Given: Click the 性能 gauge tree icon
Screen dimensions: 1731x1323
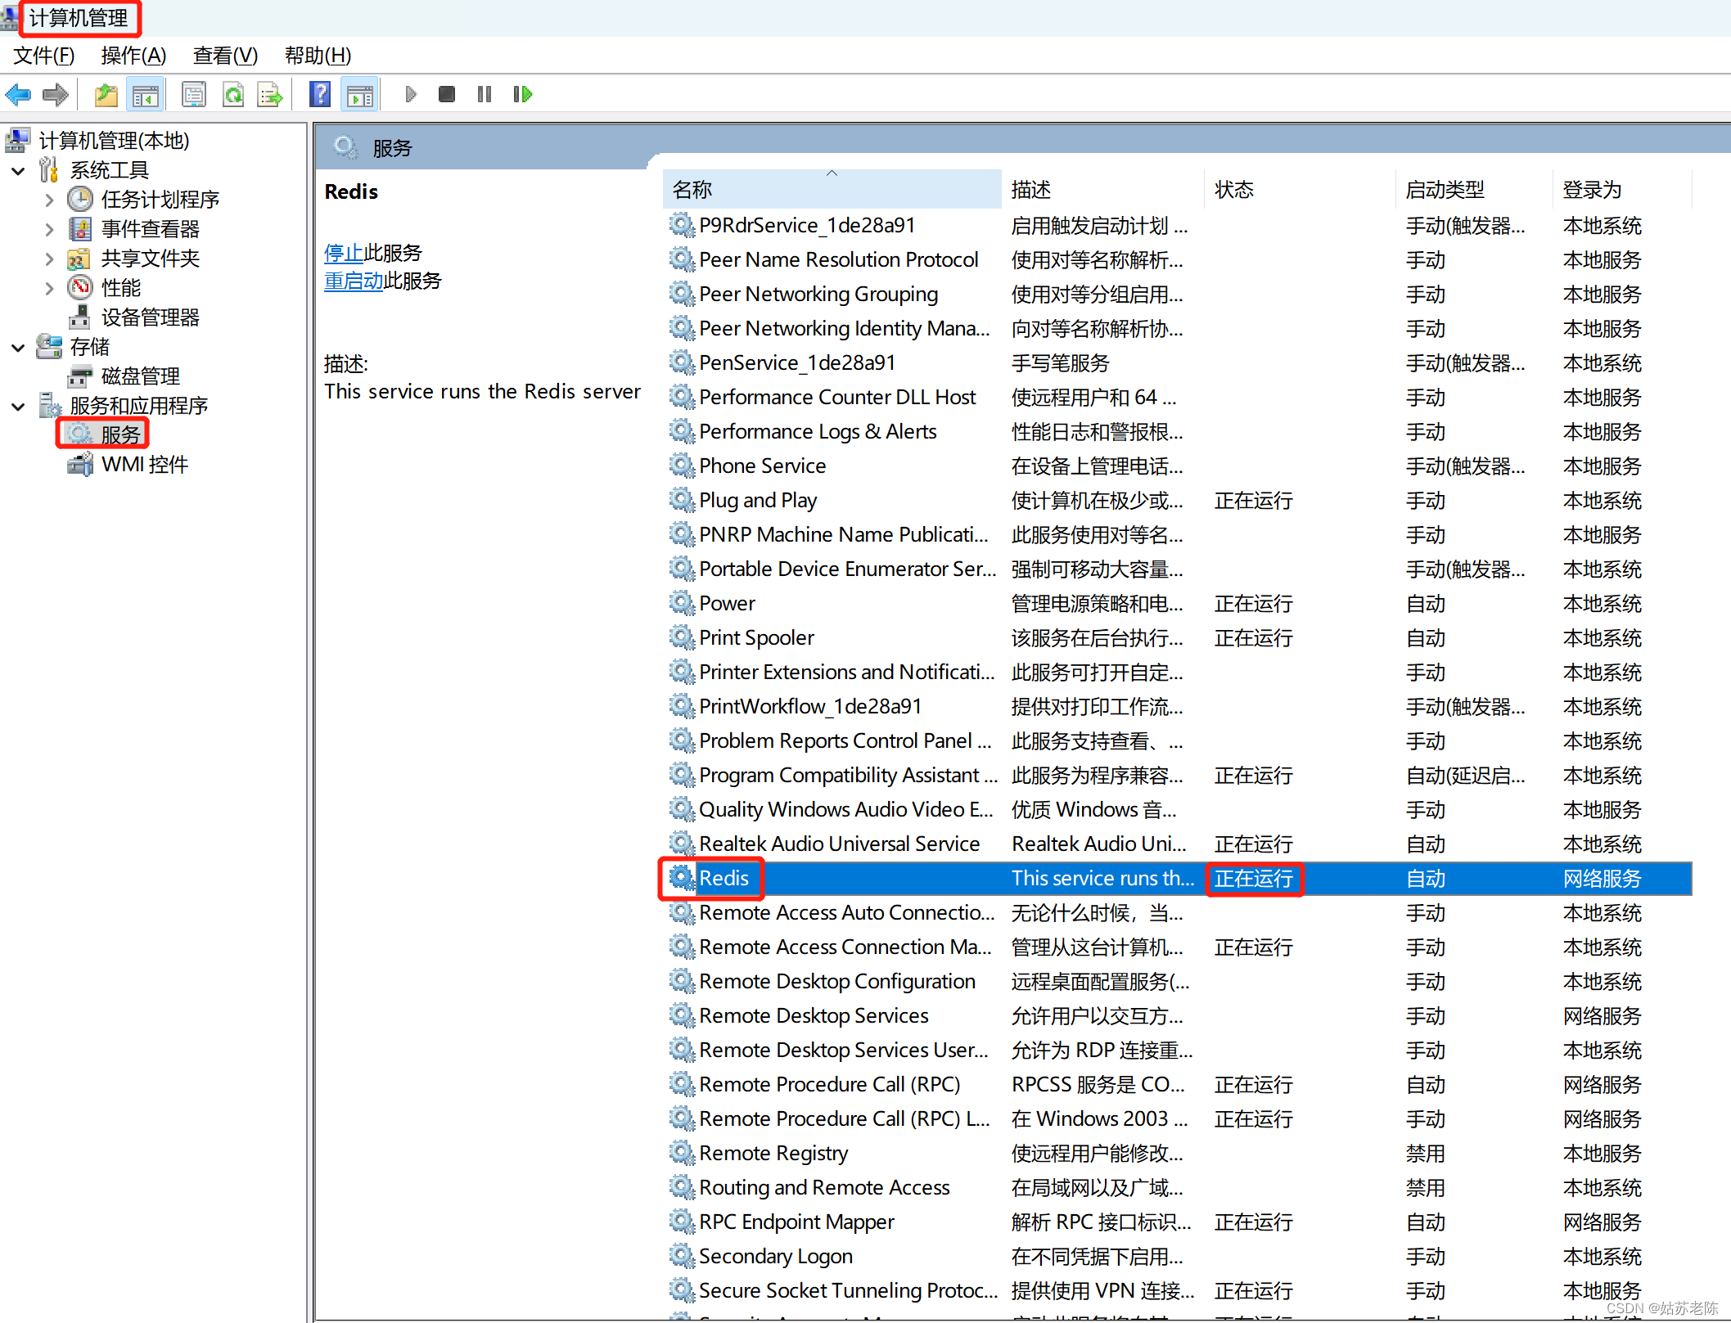Looking at the screenshot, I should pos(80,288).
